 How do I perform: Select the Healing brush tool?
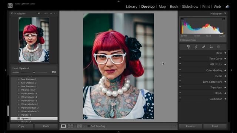tap(204, 47)
